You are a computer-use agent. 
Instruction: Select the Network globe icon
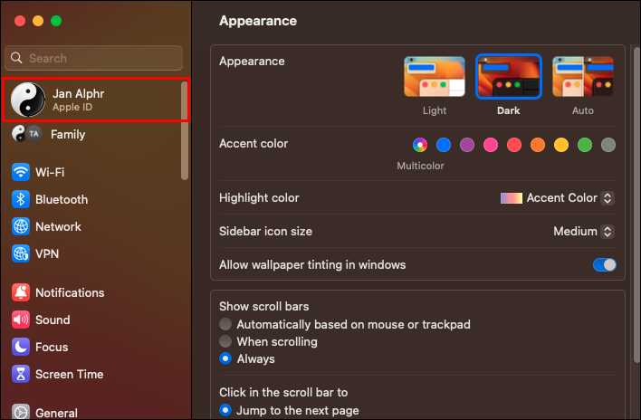[x=21, y=226]
